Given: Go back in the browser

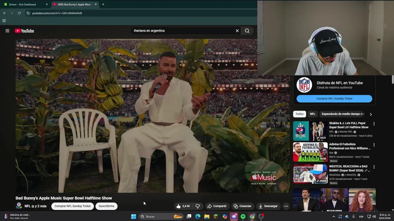Looking at the screenshot, I should (x=4, y=13).
